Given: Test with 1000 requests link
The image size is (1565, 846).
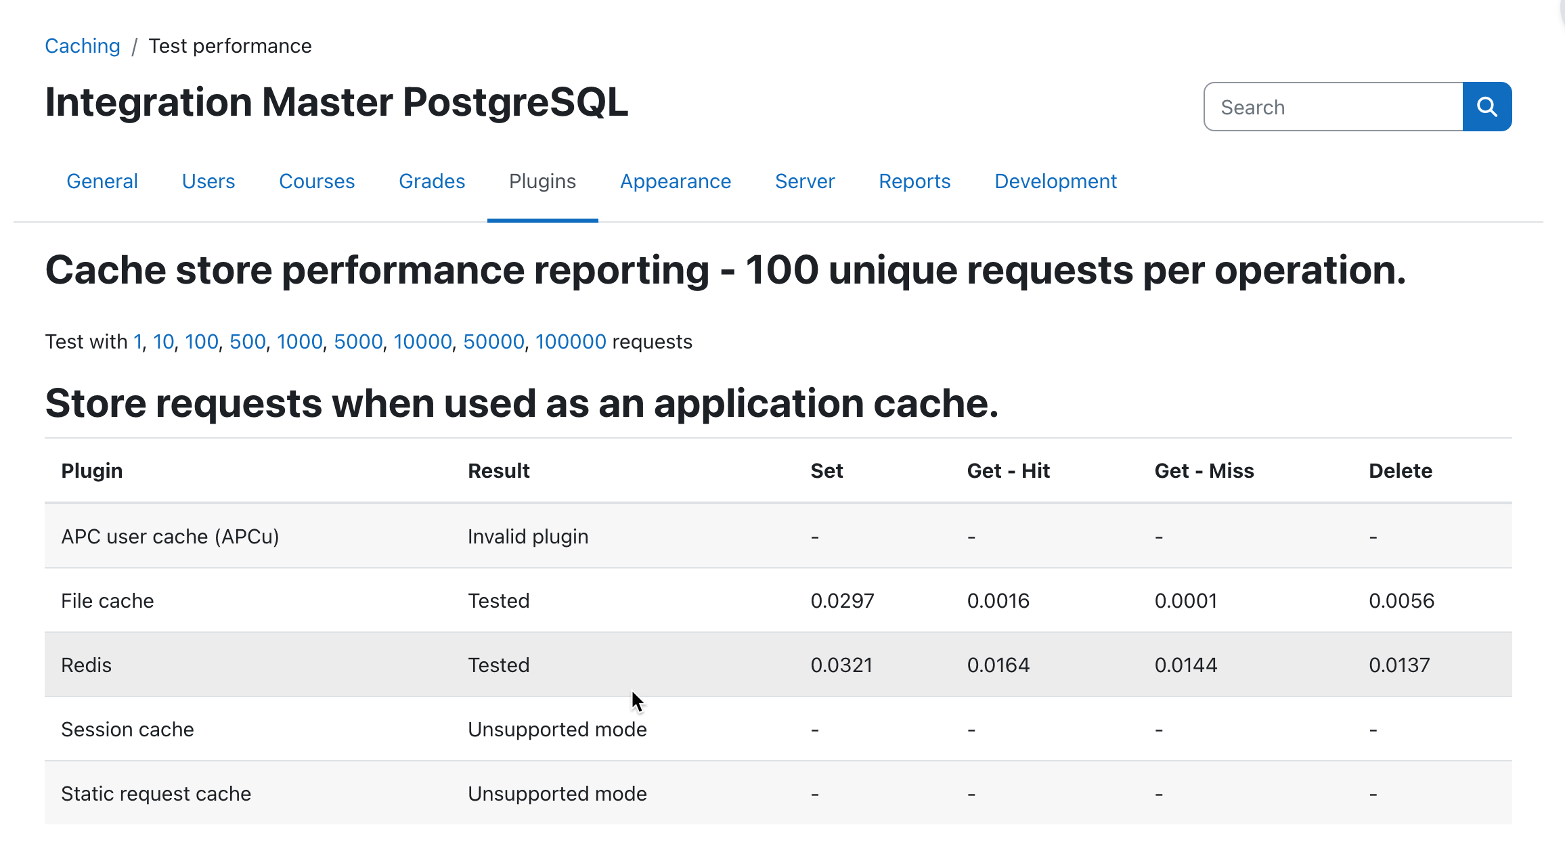Looking at the screenshot, I should [x=300, y=342].
